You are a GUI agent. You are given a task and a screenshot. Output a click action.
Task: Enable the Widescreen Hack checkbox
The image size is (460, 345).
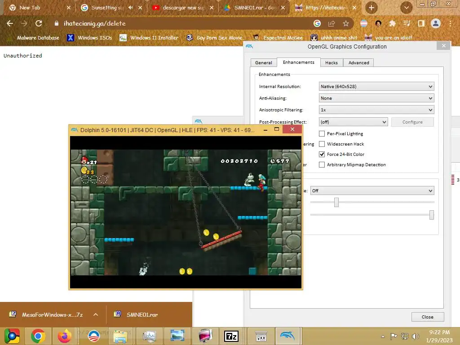(322, 144)
